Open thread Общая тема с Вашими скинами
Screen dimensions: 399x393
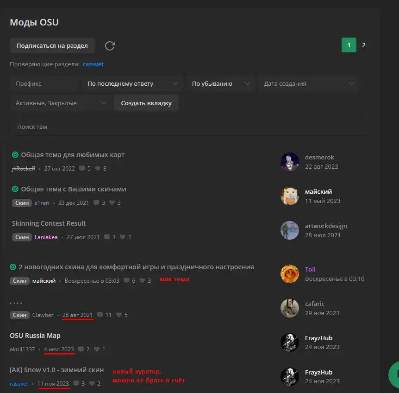click(74, 189)
